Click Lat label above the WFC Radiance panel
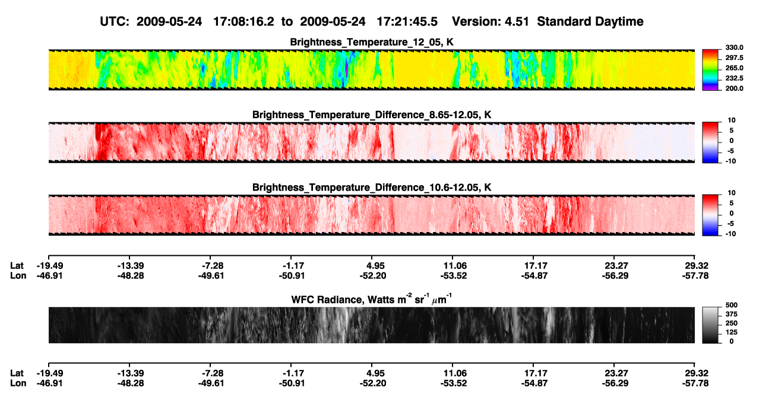 (18, 265)
